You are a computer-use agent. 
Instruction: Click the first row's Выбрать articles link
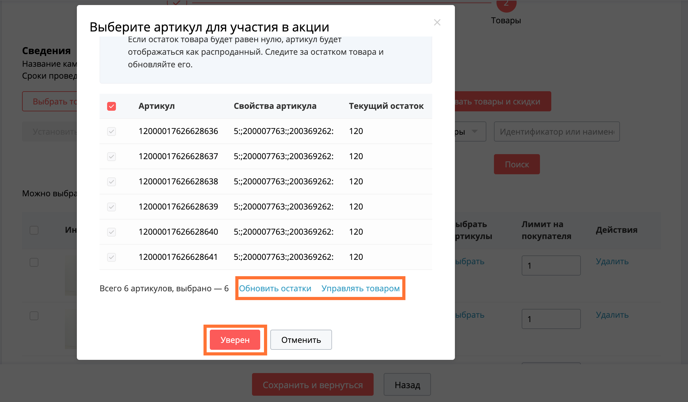pos(470,261)
